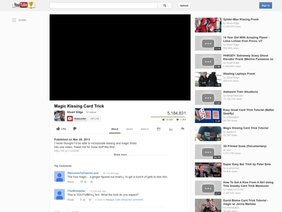The height and width of the screenshot is (212, 282).
Task: Open the Guide menu icon
Action: pyautogui.click(x=14, y=20)
